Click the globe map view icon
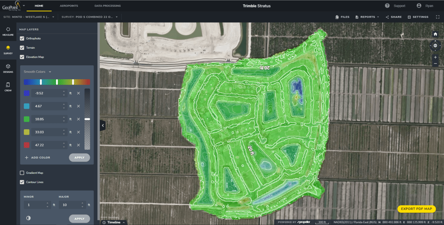Image resolution: width=444 pixels, height=225 pixels. point(435,45)
